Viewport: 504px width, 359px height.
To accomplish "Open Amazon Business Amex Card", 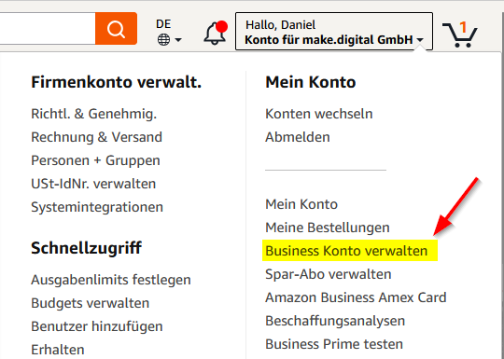I will (x=356, y=297).
